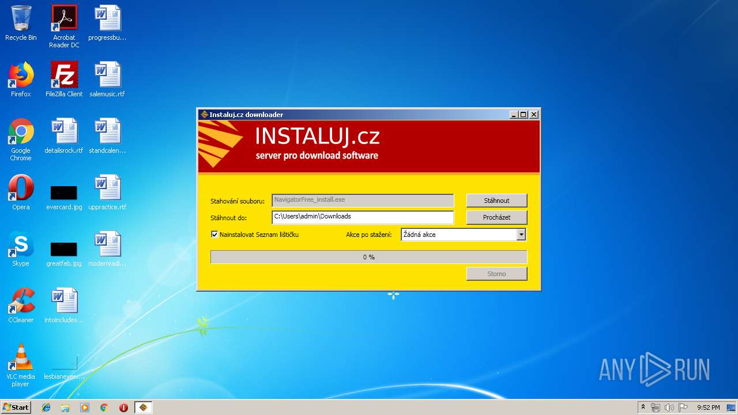This screenshot has height=415, width=738.
Task: Minimize the Instaluj.cz downloader window
Action: point(514,115)
